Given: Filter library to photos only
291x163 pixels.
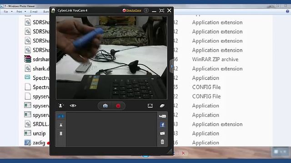Looking at the screenshot, I should tap(61, 125).
